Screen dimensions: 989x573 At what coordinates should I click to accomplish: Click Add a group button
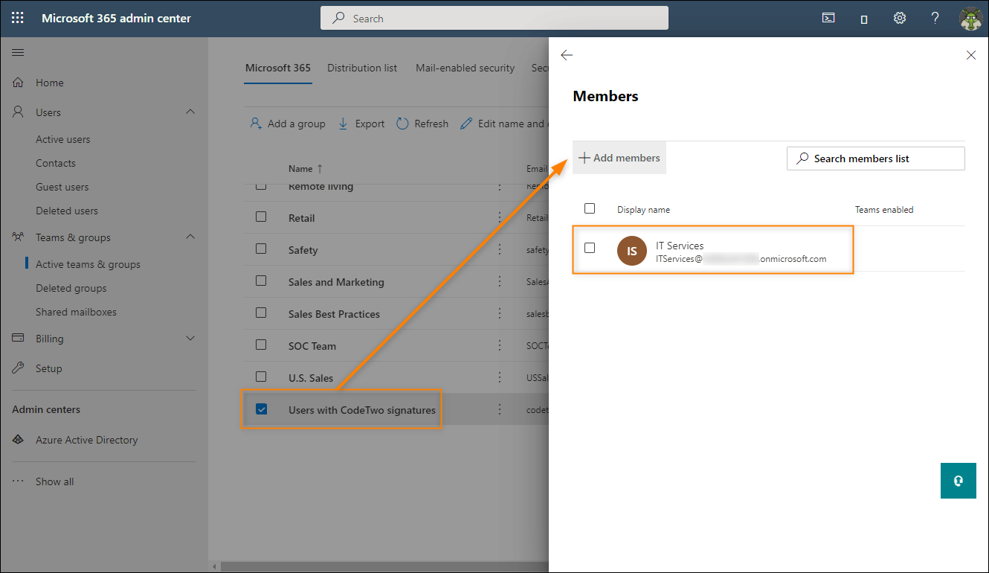pos(288,124)
